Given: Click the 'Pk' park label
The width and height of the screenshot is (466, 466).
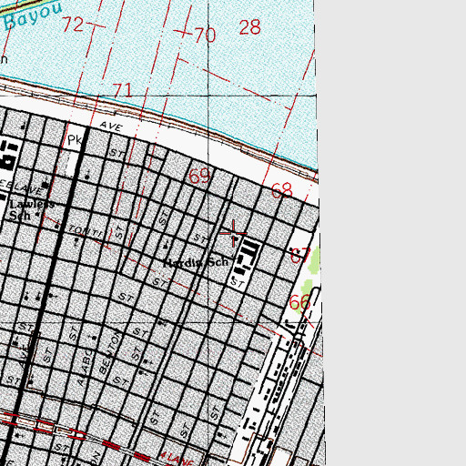Looking at the screenshot, I should click(x=75, y=140).
